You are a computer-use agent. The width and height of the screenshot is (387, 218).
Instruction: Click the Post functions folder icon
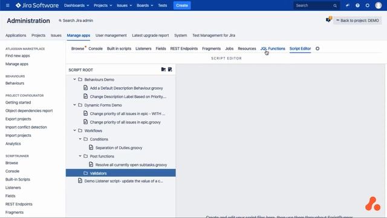coord(86,156)
